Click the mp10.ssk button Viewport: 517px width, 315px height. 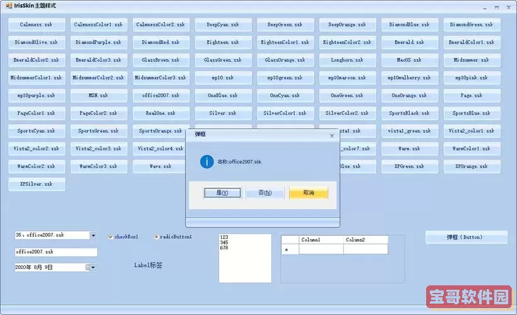[x=223, y=78]
